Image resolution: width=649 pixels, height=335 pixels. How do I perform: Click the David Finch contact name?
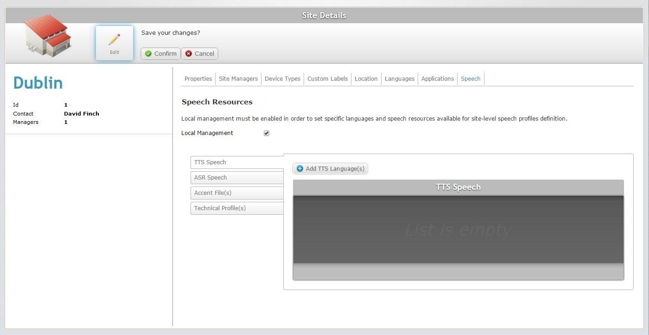pos(82,114)
